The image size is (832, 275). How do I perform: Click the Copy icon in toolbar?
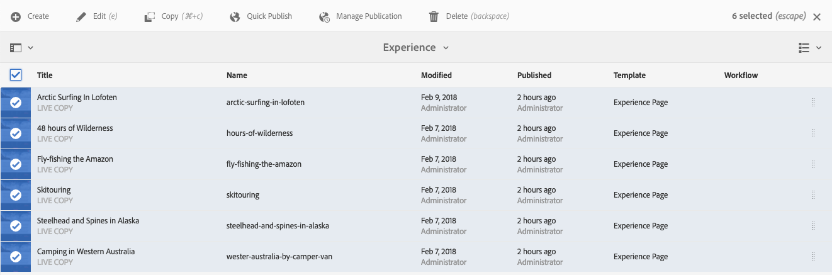(x=150, y=16)
